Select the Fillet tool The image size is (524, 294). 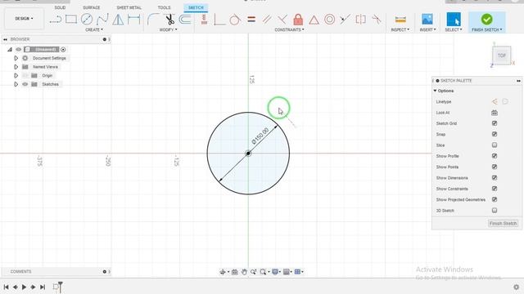(153, 20)
